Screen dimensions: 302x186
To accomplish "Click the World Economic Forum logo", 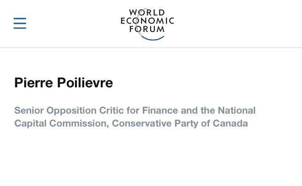I will [x=147, y=24].
